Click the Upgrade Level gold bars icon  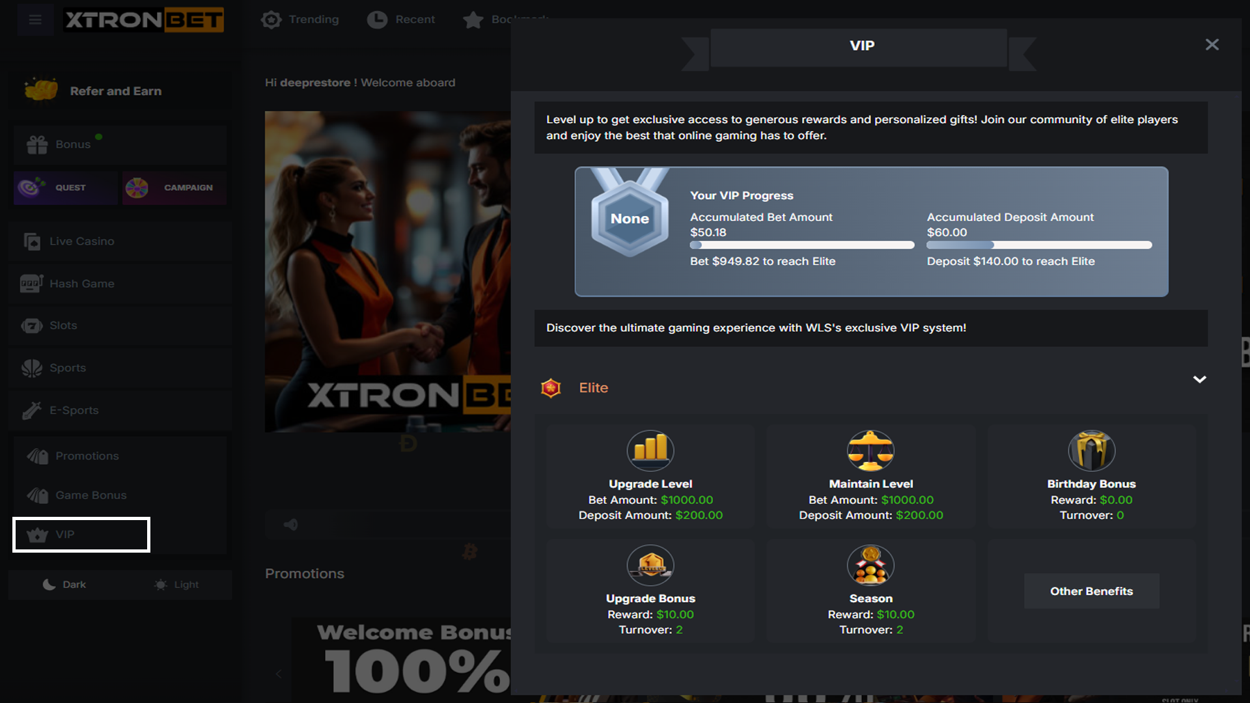[x=650, y=450]
